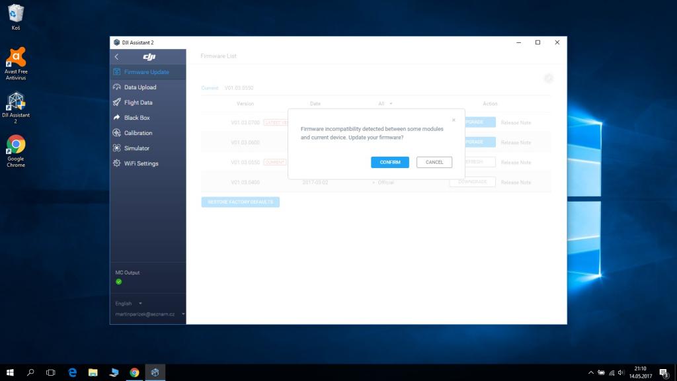The height and width of the screenshot is (381, 677).
Task: Click Downgrade for firmware V01.03.0400
Action: click(x=472, y=182)
